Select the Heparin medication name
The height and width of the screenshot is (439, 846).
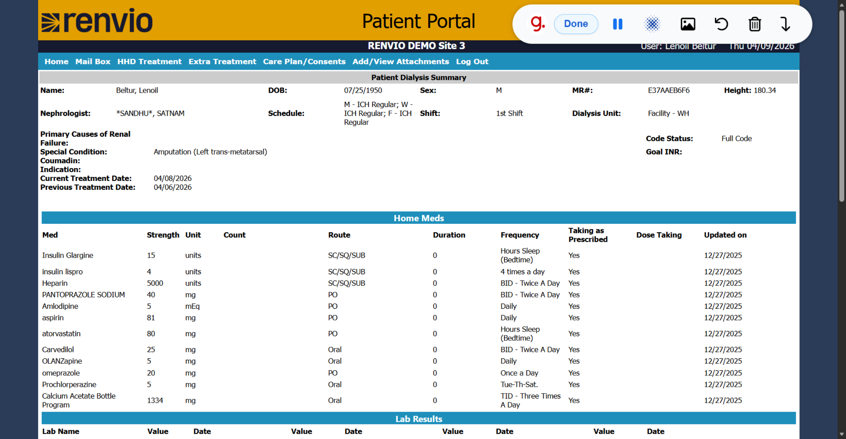(x=55, y=283)
